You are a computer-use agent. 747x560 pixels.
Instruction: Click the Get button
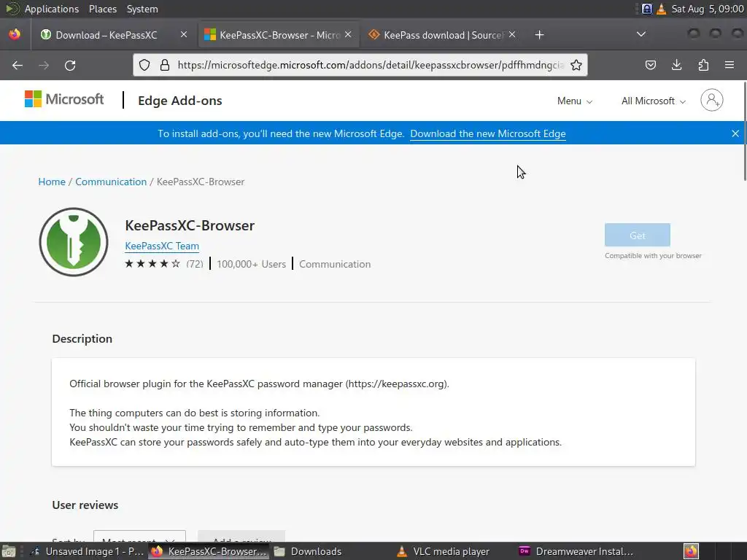638,236
